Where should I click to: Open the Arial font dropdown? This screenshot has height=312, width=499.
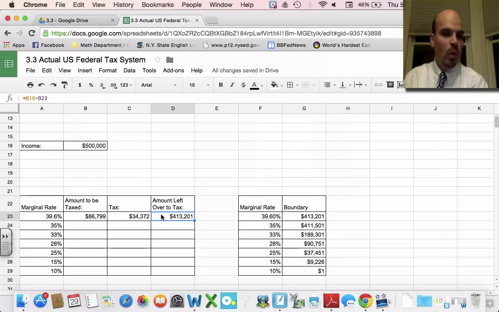[159, 85]
